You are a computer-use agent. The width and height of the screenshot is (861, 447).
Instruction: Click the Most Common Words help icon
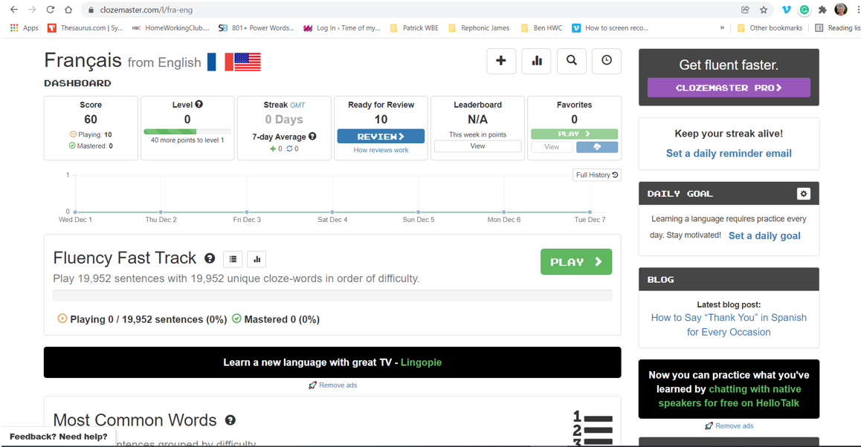pos(230,420)
